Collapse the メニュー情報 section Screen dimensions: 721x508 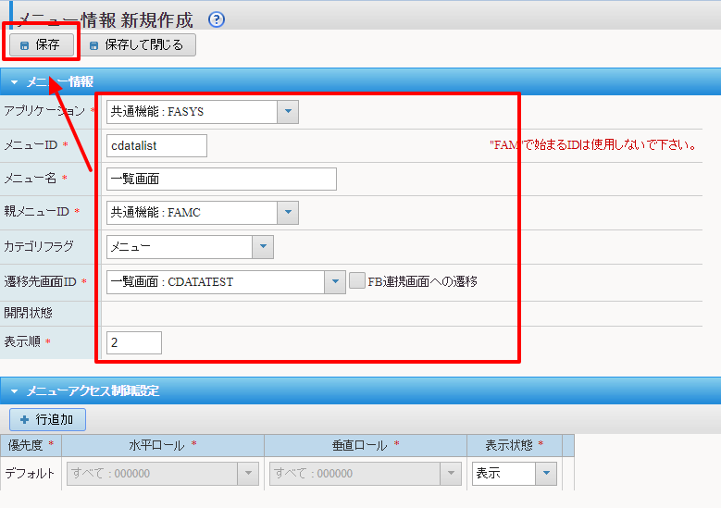14,82
